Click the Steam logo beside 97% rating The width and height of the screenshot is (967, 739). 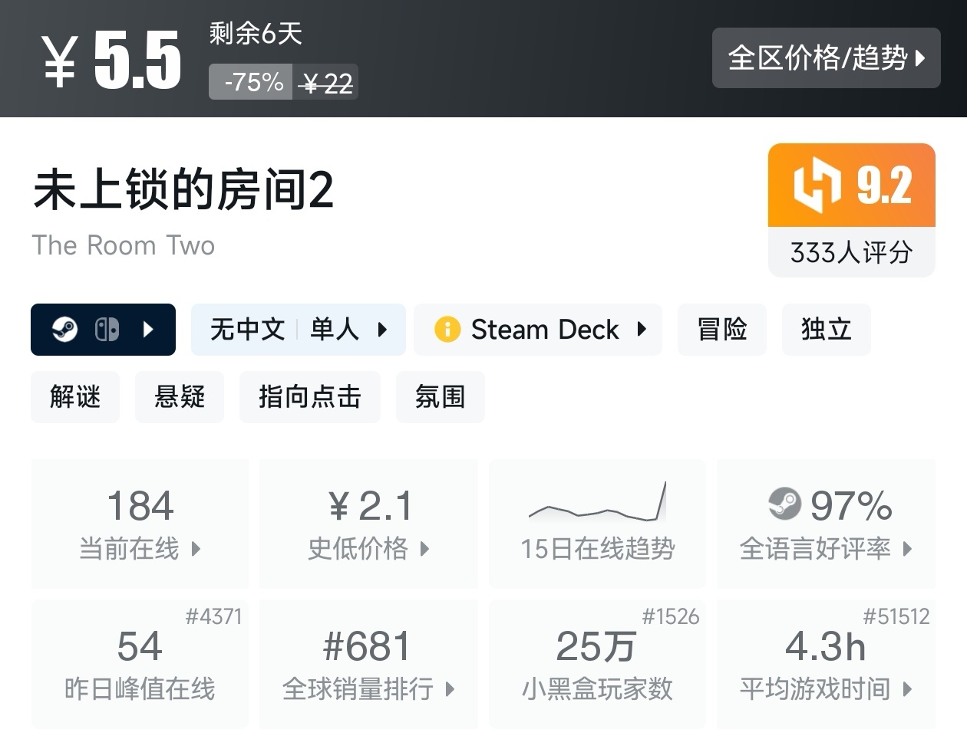[x=784, y=504]
